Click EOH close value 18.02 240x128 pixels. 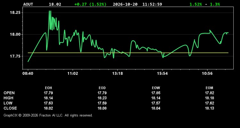tap(48, 108)
